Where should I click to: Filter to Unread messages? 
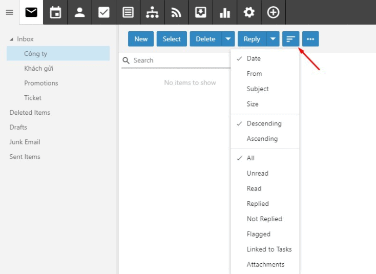point(265,173)
